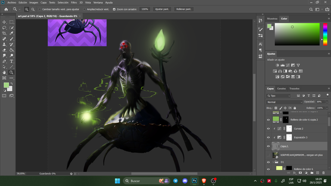331x186 pixels.
Task: Add a layer mask
Action: (300, 173)
